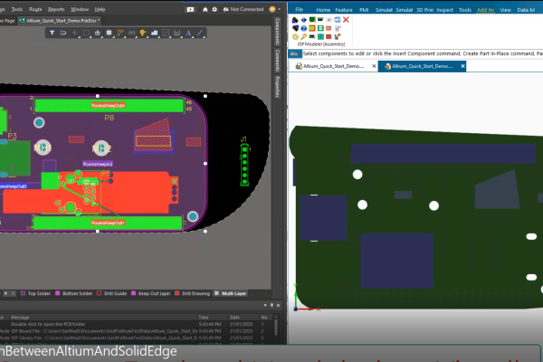Close the first Altium_Quick_Start_Demo document tab
The image size is (543, 362).
pyautogui.click(x=372, y=66)
